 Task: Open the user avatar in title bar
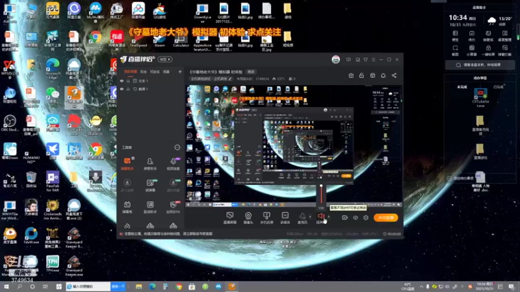(335, 60)
